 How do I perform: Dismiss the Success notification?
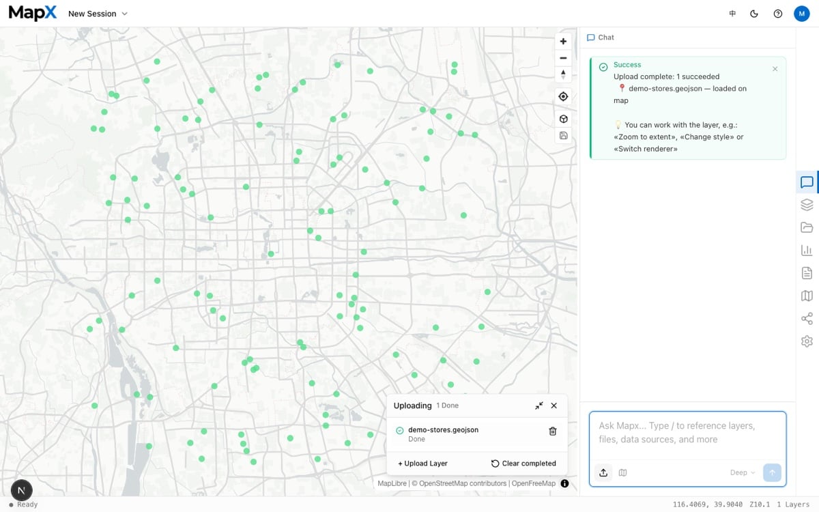pyautogui.click(x=775, y=69)
